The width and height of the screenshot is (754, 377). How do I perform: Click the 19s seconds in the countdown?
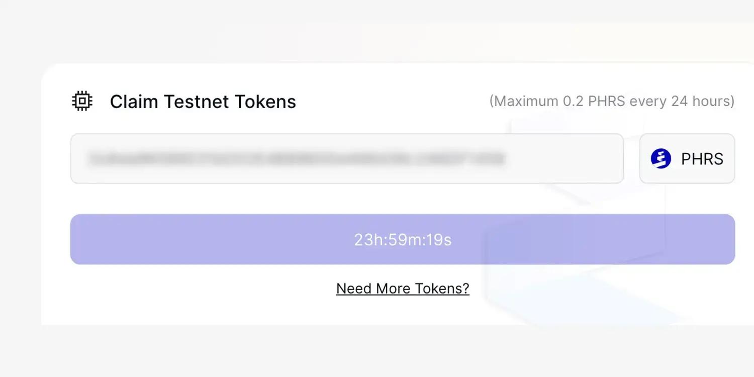click(x=438, y=240)
